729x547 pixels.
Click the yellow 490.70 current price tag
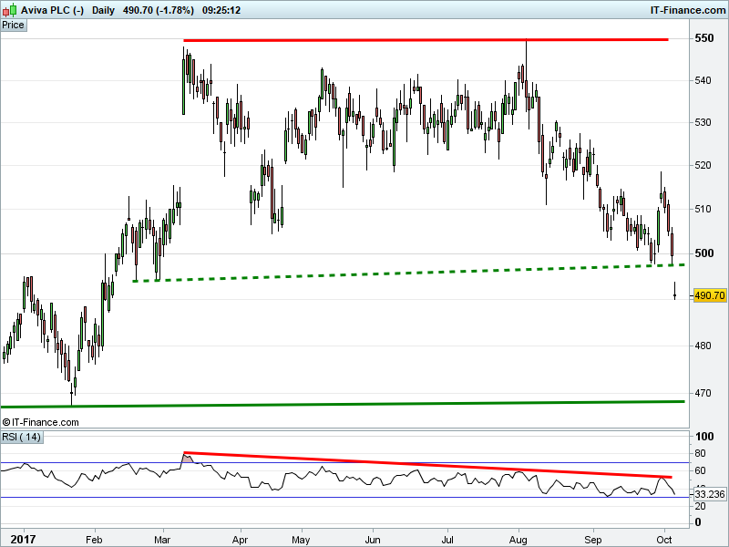pyautogui.click(x=710, y=295)
